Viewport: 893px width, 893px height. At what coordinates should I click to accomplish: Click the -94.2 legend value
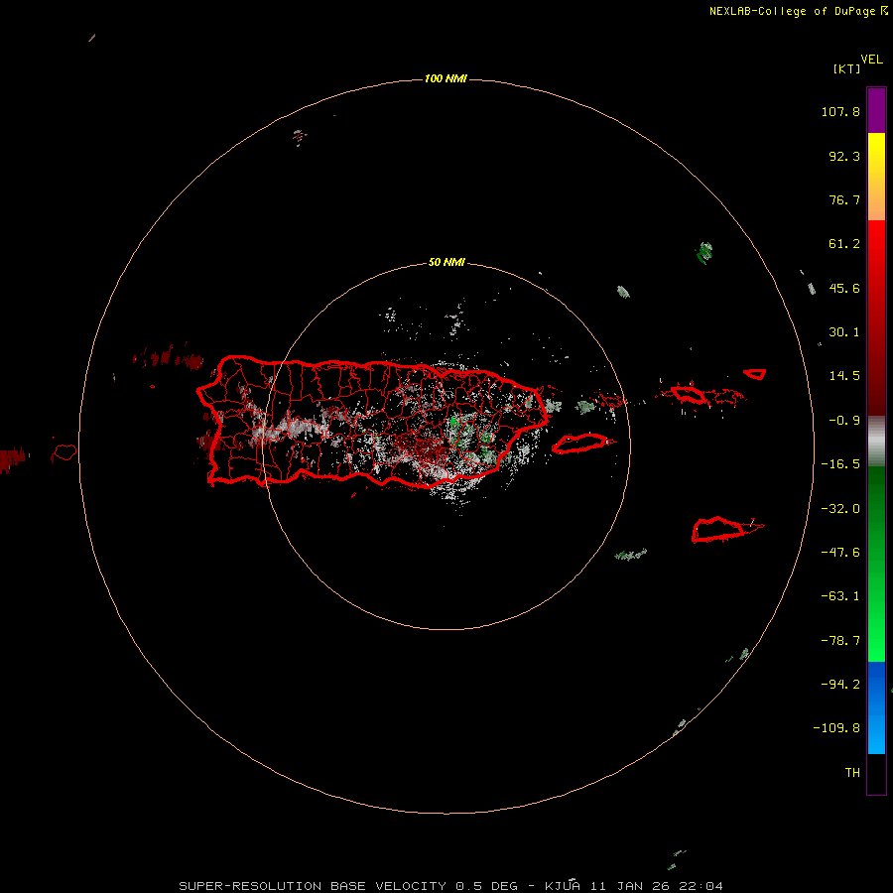point(840,685)
